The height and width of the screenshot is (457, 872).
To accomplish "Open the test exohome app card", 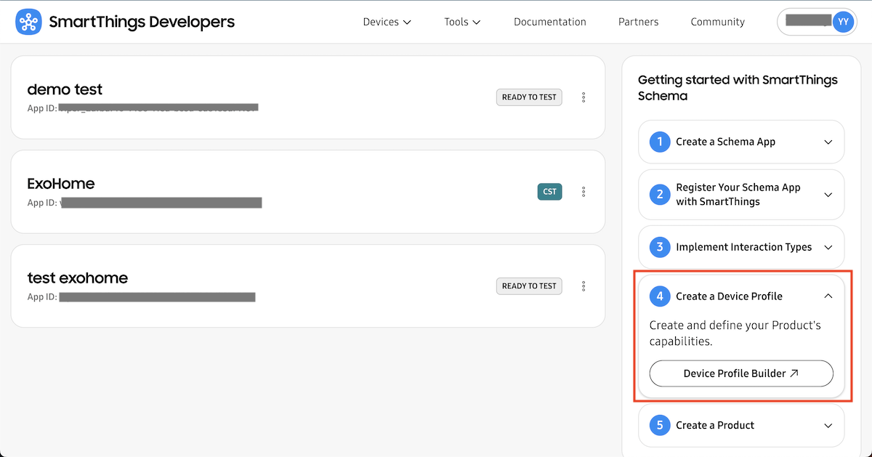I will pyautogui.click(x=308, y=286).
